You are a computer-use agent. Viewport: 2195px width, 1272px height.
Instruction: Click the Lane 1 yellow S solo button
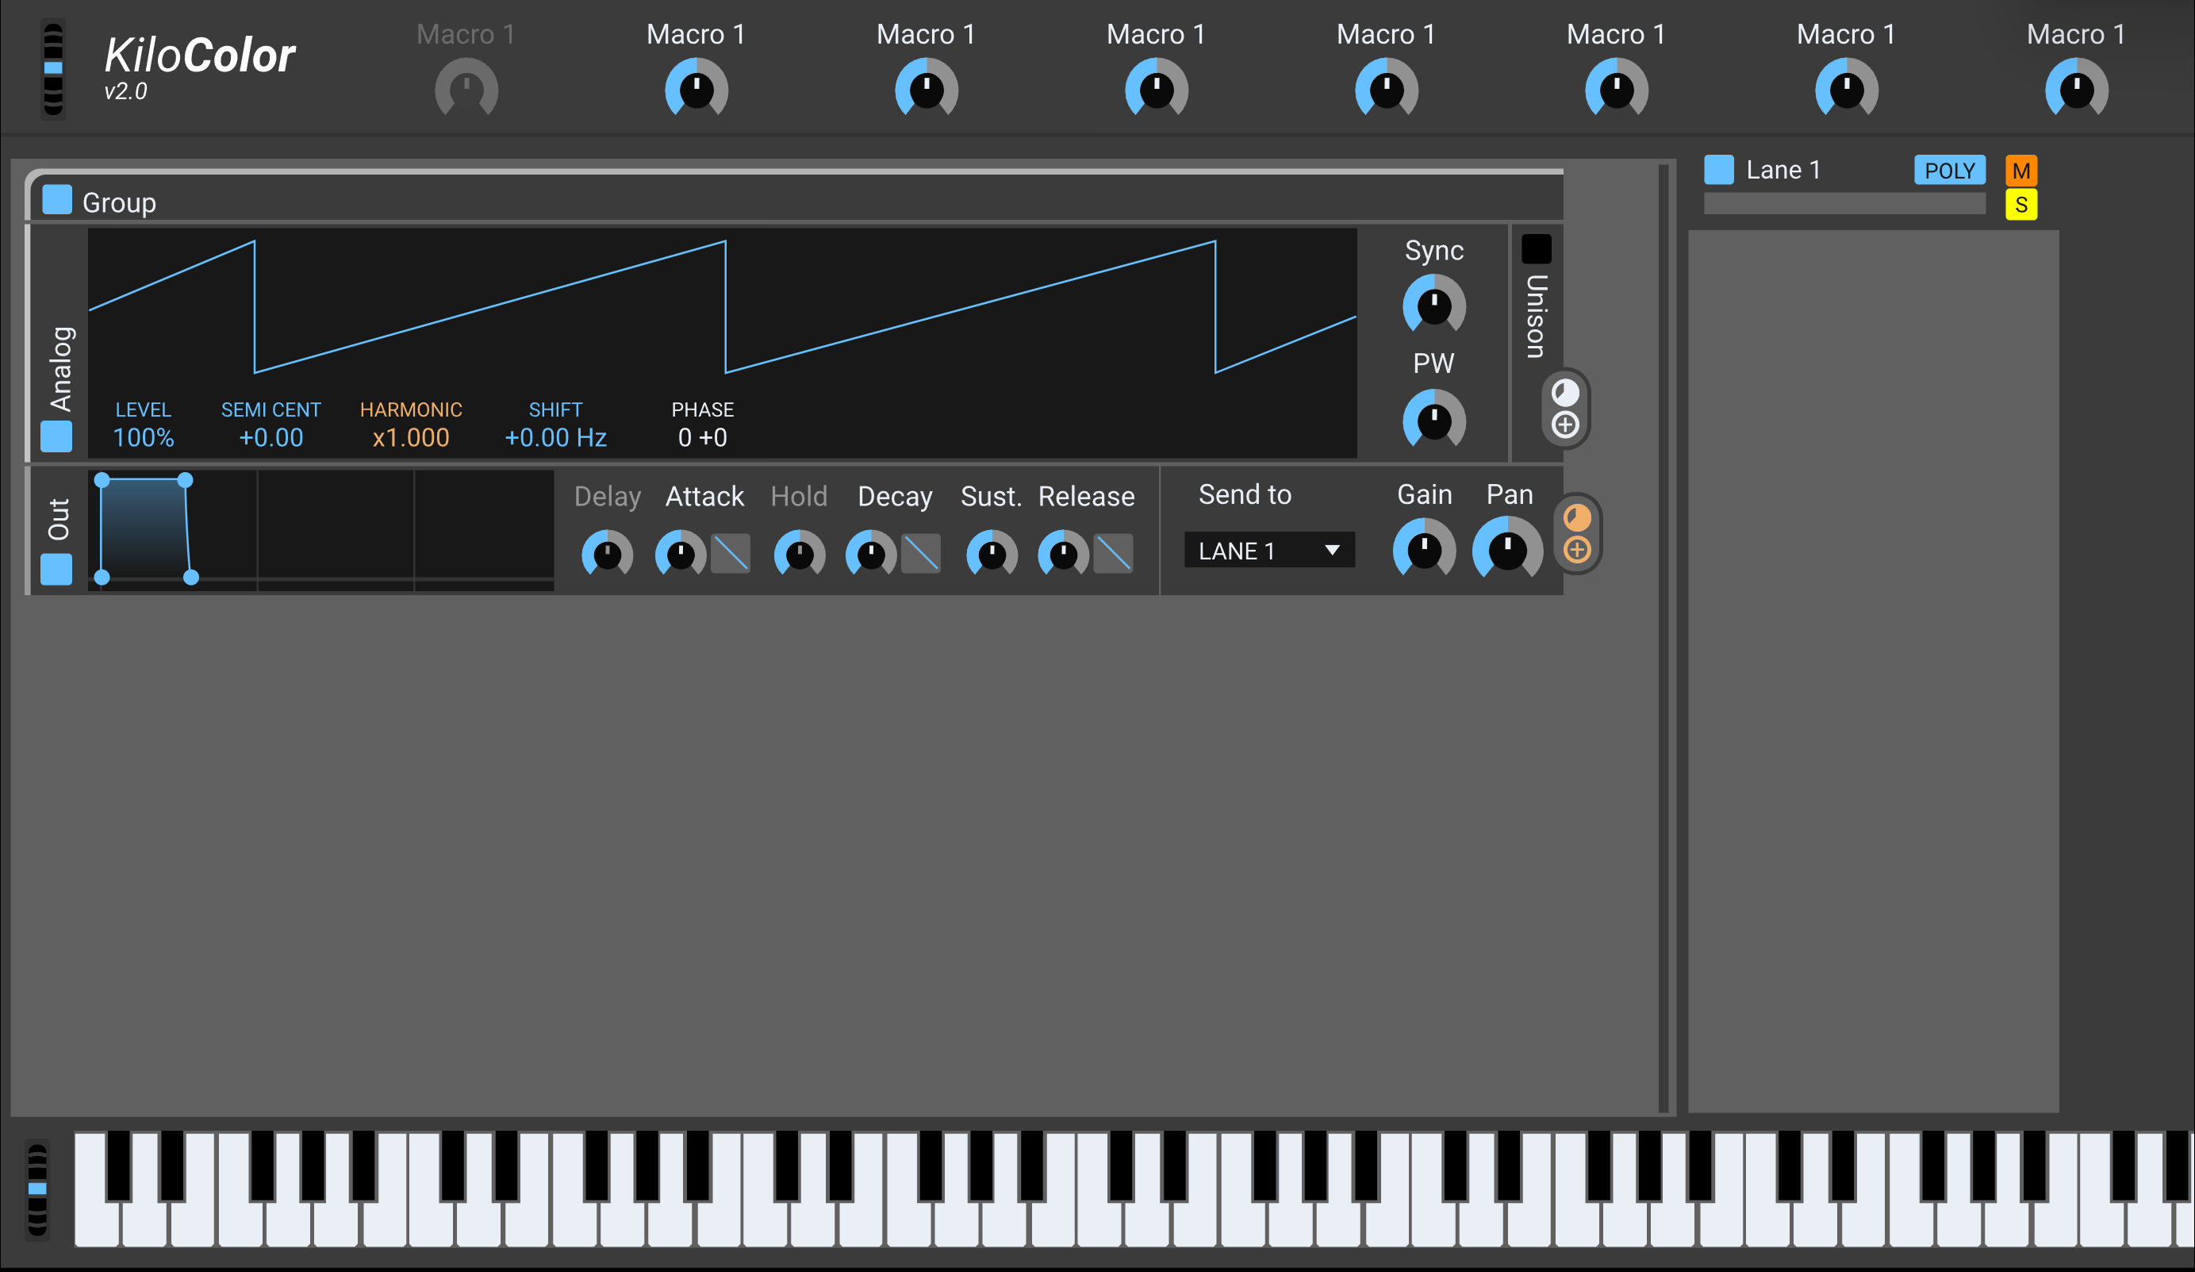(x=2020, y=206)
